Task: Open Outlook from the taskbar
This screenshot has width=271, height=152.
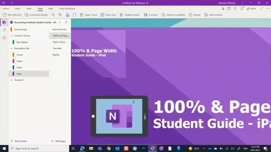Action: pos(117,148)
